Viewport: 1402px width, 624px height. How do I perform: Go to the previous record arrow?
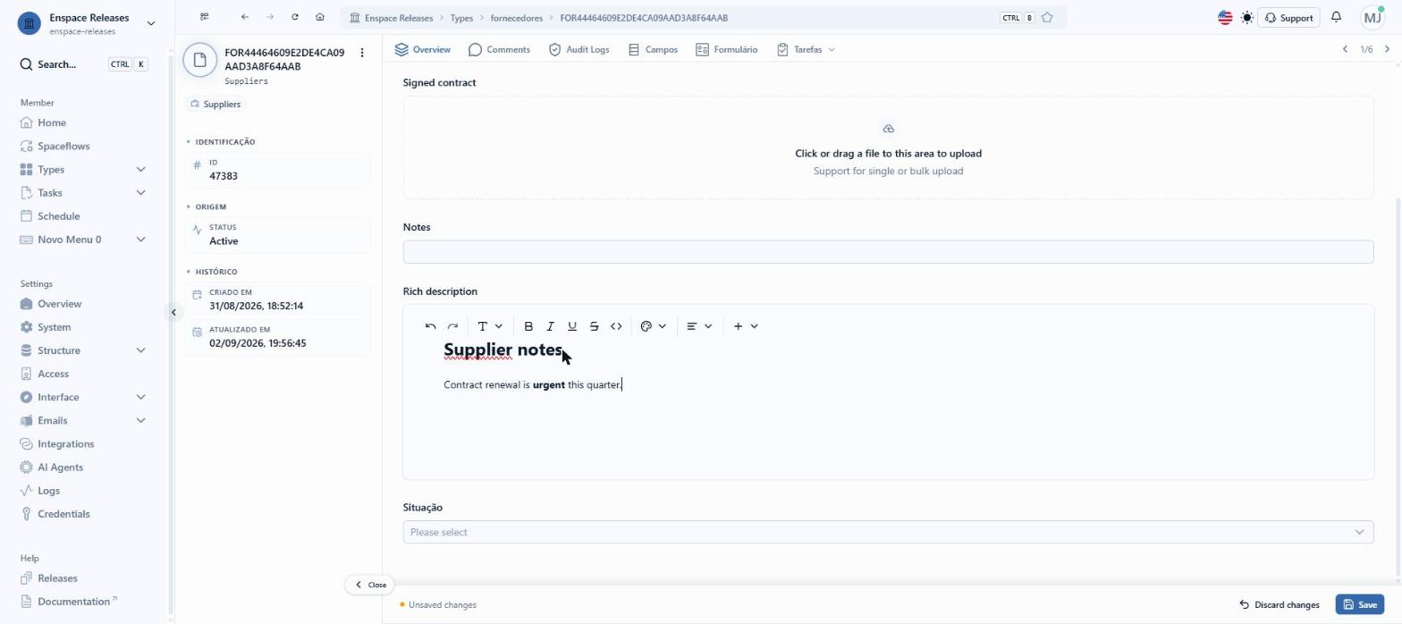(x=1345, y=49)
